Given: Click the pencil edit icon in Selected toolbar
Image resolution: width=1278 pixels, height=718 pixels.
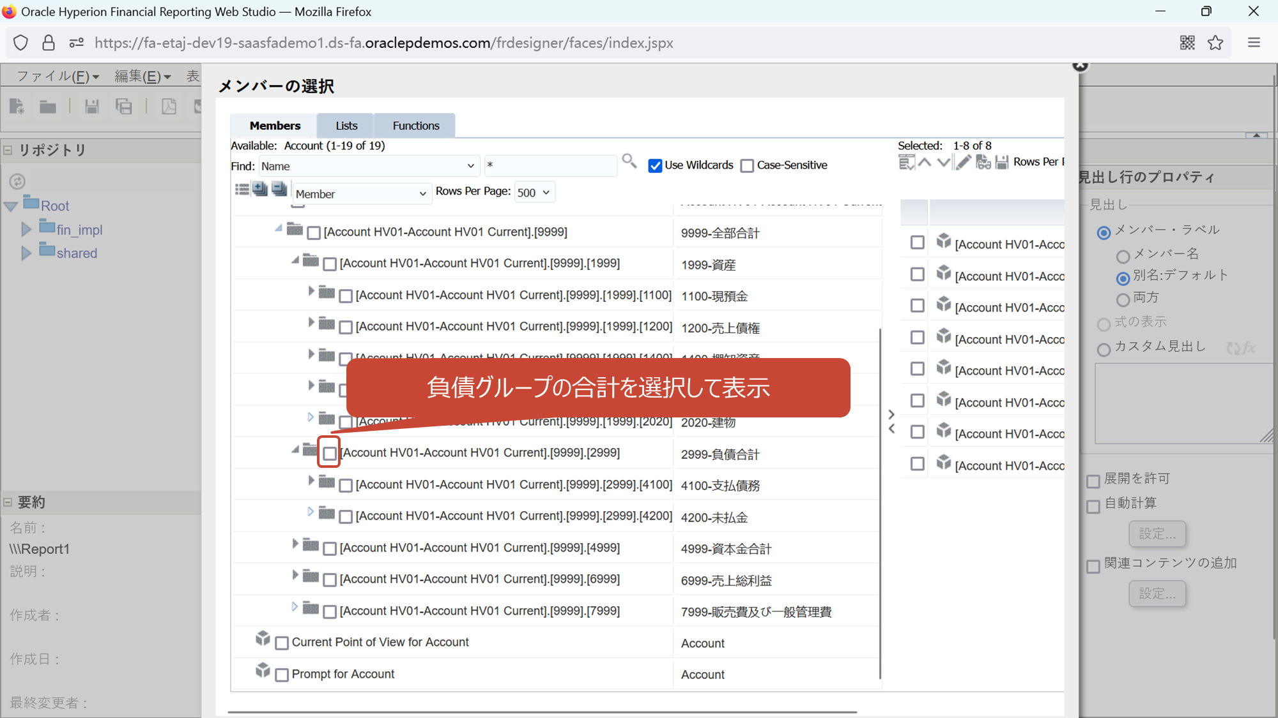Looking at the screenshot, I should click(963, 163).
